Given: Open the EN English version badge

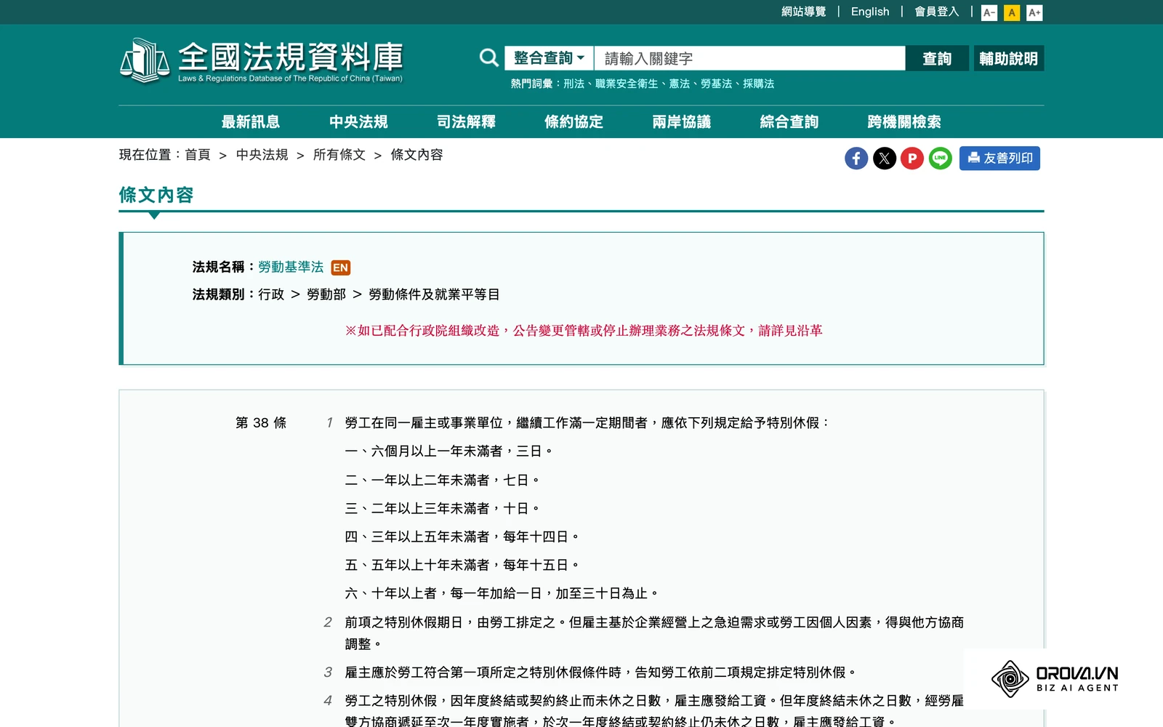Looking at the screenshot, I should [340, 268].
